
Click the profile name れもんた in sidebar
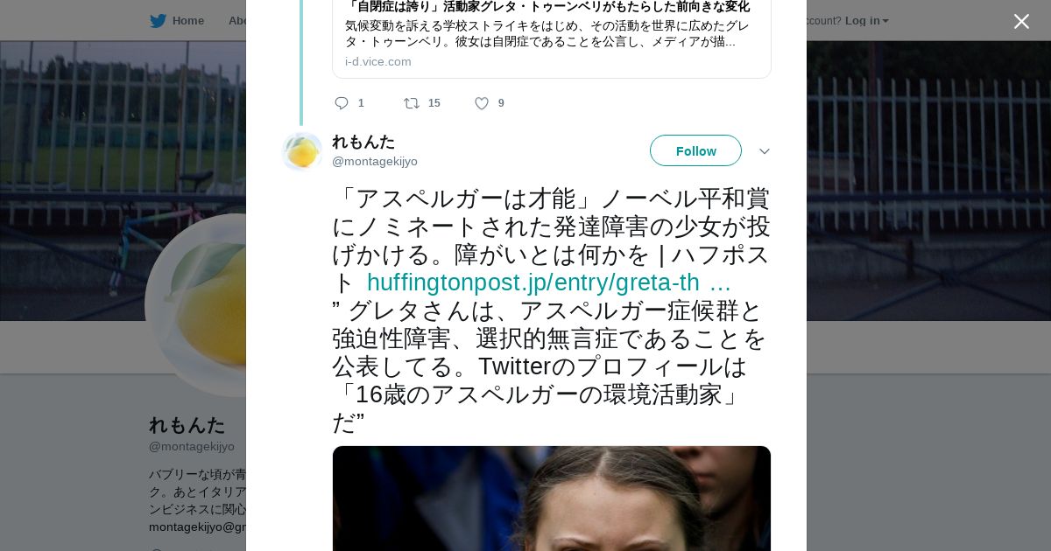pyautogui.click(x=187, y=425)
